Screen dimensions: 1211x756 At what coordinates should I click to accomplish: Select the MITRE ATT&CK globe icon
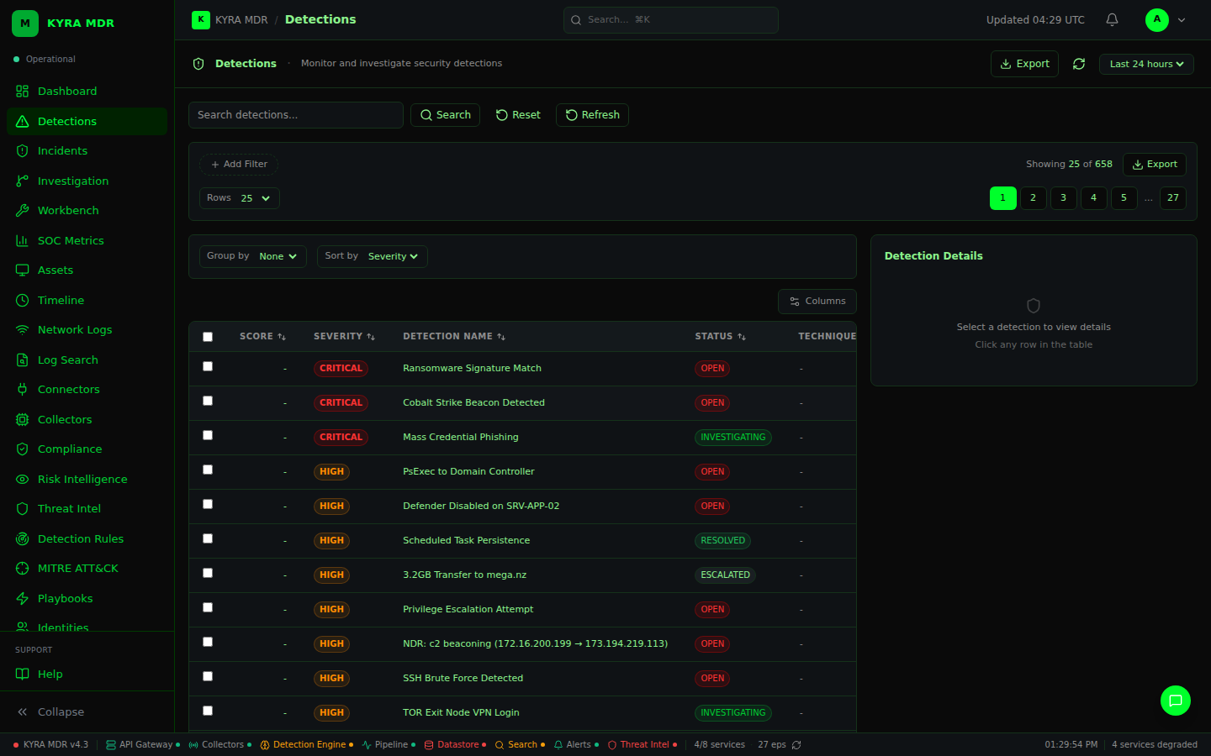click(22, 568)
